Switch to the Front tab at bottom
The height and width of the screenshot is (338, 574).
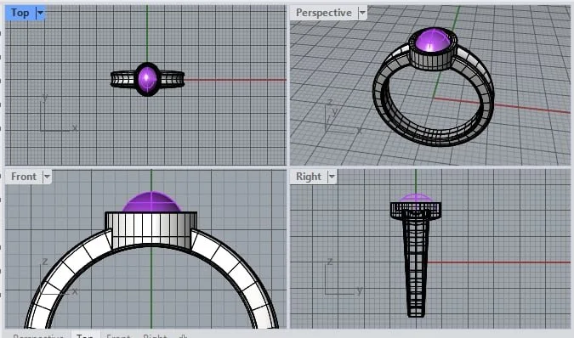(118, 335)
